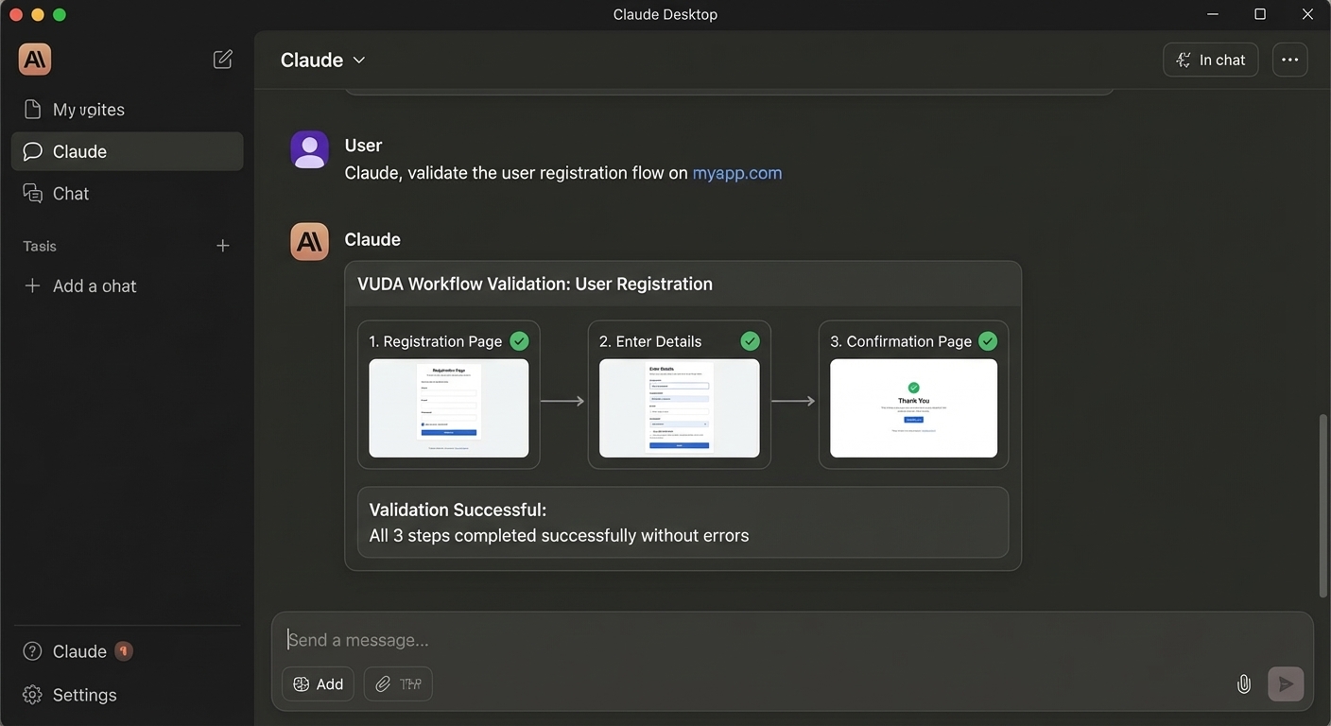1331x726 pixels.
Task: Click the green fullscreen window dot
Action: coord(60,14)
